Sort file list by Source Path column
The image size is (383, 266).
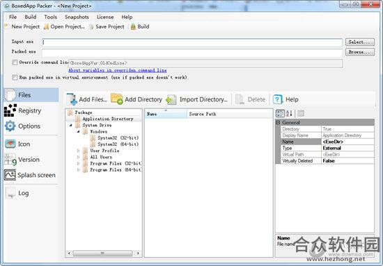tap(230, 114)
